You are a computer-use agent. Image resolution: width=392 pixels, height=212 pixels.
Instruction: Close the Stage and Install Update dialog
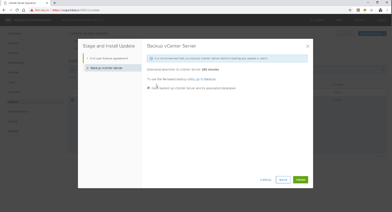tap(307, 46)
